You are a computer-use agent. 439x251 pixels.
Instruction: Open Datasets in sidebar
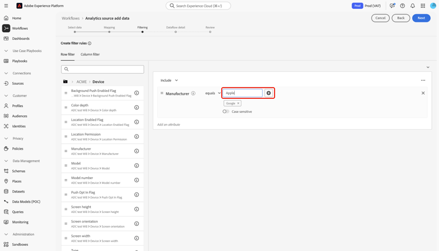pyautogui.click(x=18, y=191)
